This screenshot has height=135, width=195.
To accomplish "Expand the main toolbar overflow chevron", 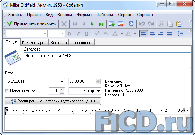I will pos(190,21).
